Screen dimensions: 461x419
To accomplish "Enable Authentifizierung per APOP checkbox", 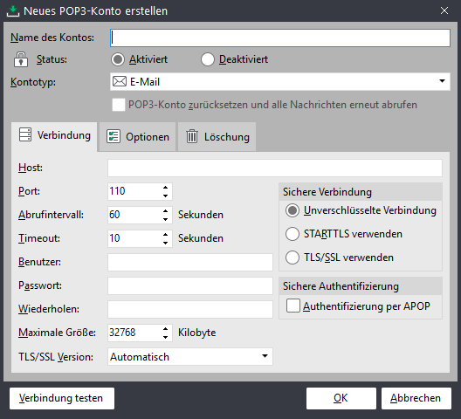I will (293, 306).
